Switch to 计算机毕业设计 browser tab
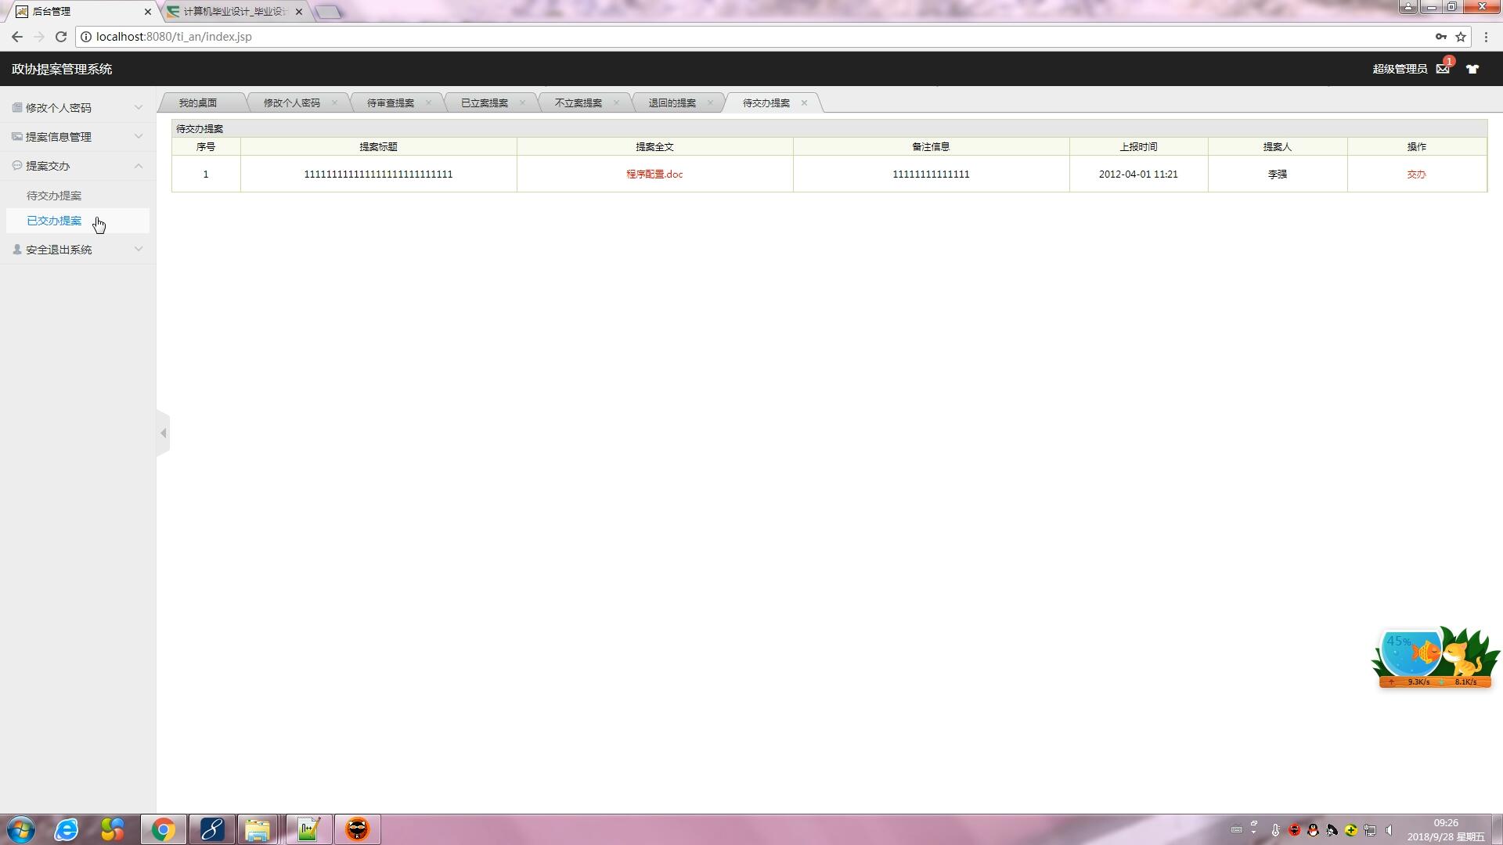 [234, 12]
